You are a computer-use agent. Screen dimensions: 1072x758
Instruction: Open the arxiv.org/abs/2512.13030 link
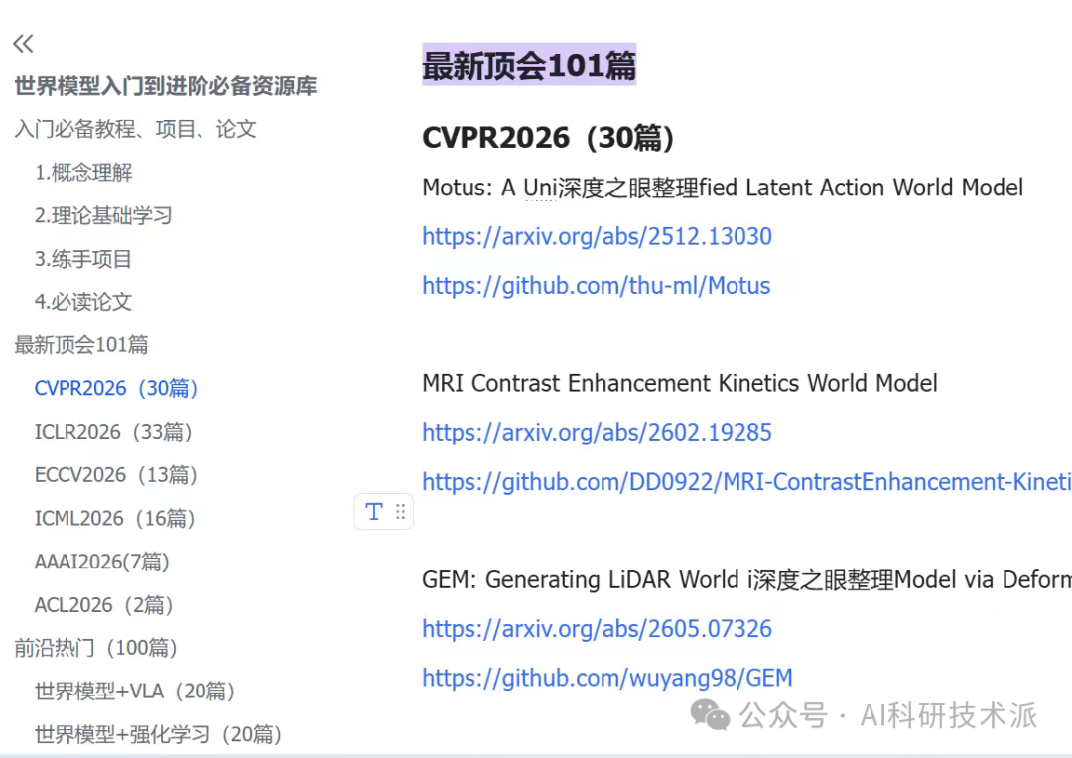[597, 236]
